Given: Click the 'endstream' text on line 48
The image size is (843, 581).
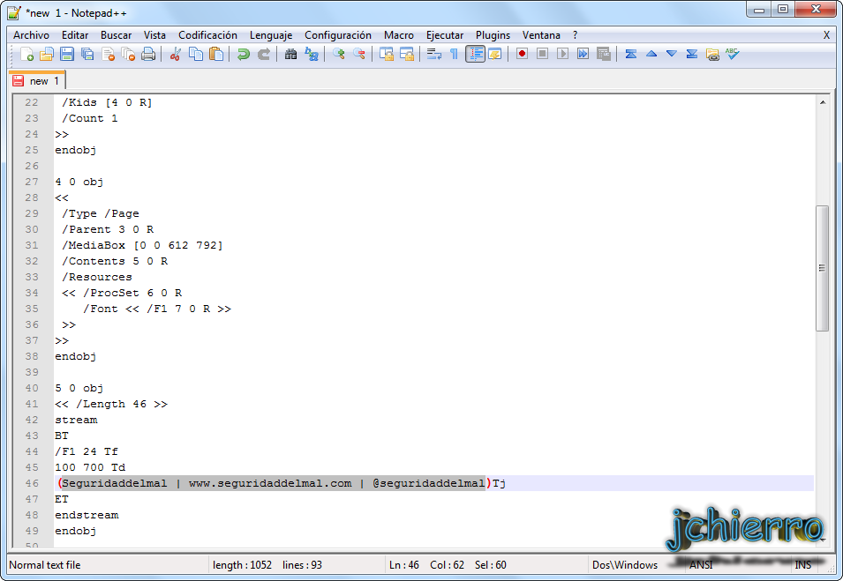Looking at the screenshot, I should click(87, 515).
